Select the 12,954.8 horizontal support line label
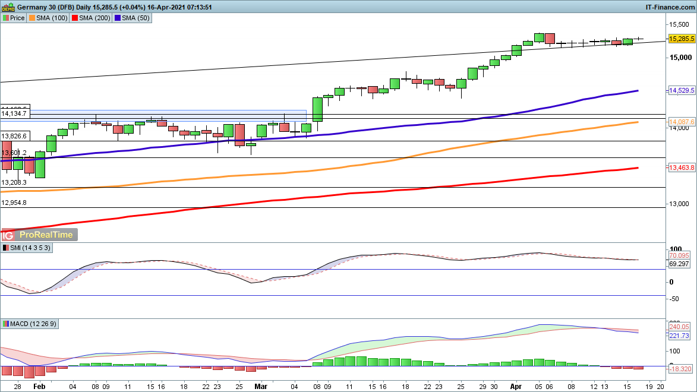Screen dimensions: 697x392 tap(14, 203)
